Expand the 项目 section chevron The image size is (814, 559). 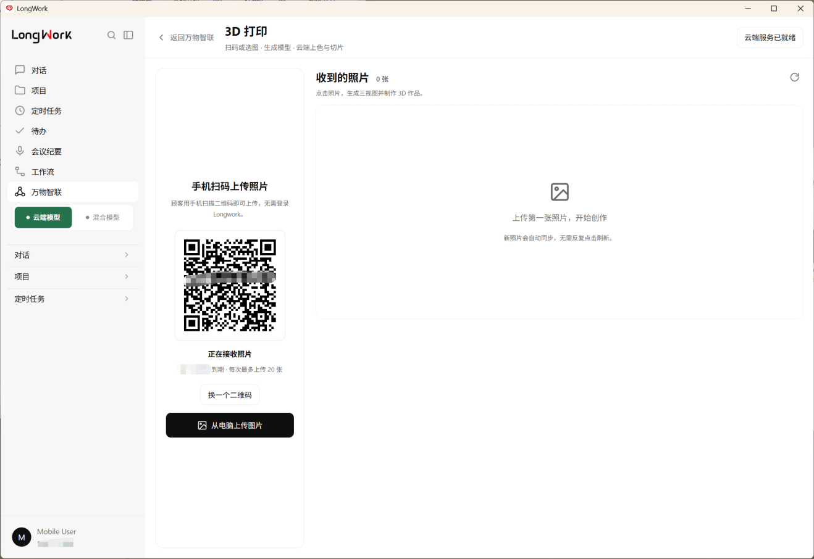pyautogui.click(x=127, y=276)
